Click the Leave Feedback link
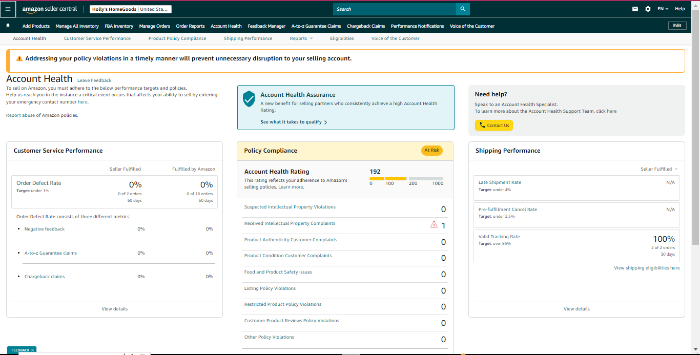This screenshot has height=355, width=700. (94, 80)
